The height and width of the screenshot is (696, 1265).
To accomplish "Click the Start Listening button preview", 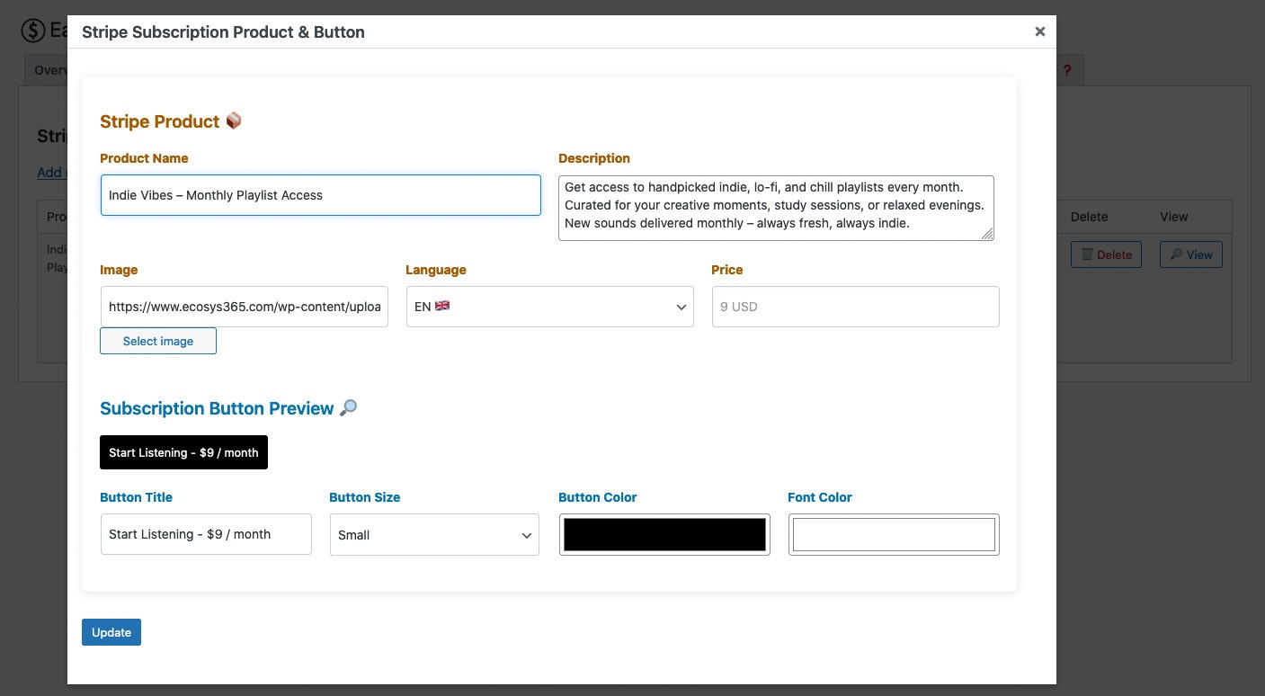I will 183,452.
